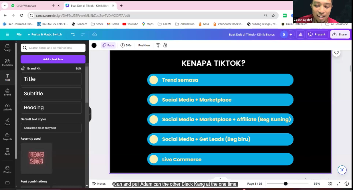Add a Subtitle text style
This screenshot has height=190, width=353.
tap(51, 94)
